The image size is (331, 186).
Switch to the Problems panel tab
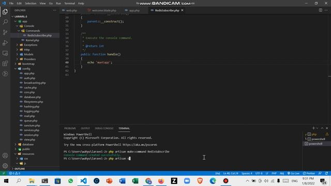pyautogui.click(x=70, y=128)
